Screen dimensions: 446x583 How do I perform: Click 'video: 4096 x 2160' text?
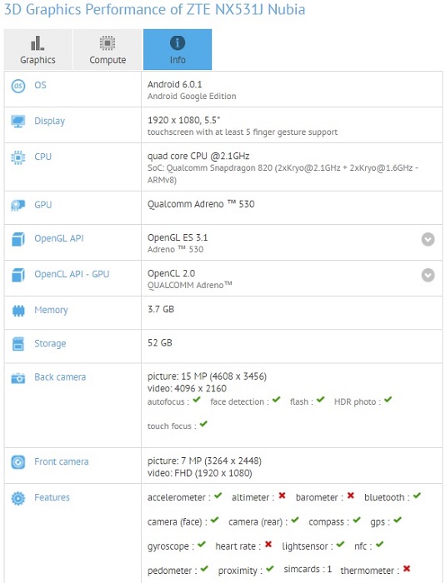point(187,389)
